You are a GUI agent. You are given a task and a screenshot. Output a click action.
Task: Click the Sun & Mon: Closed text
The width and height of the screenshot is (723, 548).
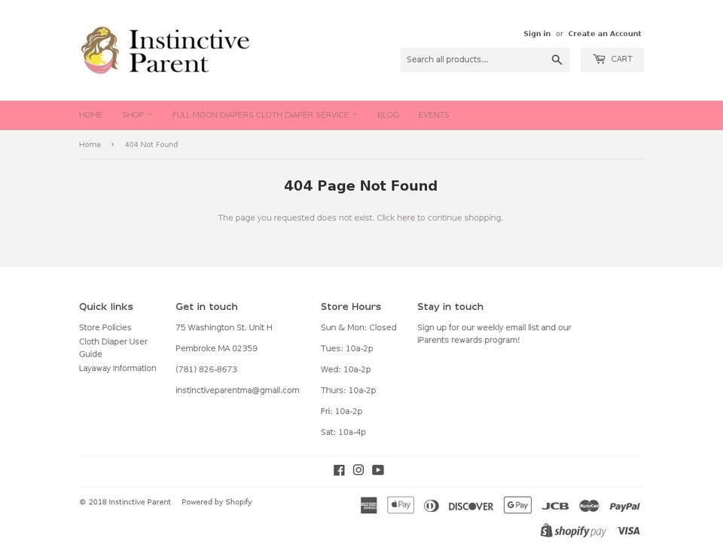click(358, 327)
